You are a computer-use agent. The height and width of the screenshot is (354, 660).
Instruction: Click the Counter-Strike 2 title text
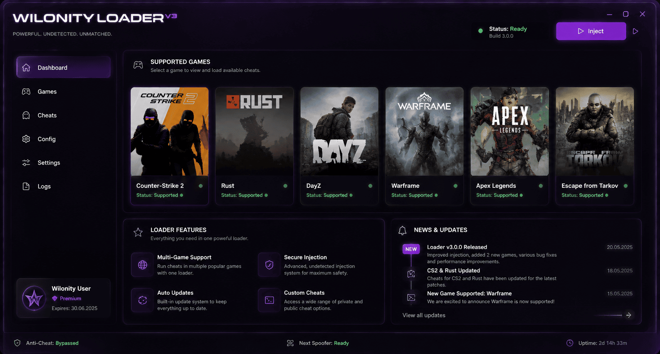(160, 185)
